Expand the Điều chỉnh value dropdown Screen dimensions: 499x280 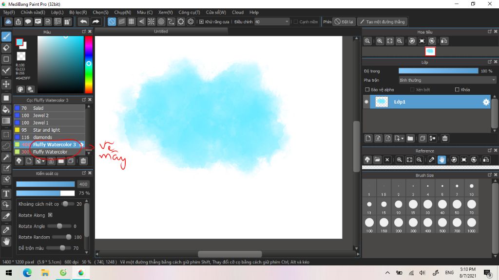pyautogui.click(x=287, y=22)
